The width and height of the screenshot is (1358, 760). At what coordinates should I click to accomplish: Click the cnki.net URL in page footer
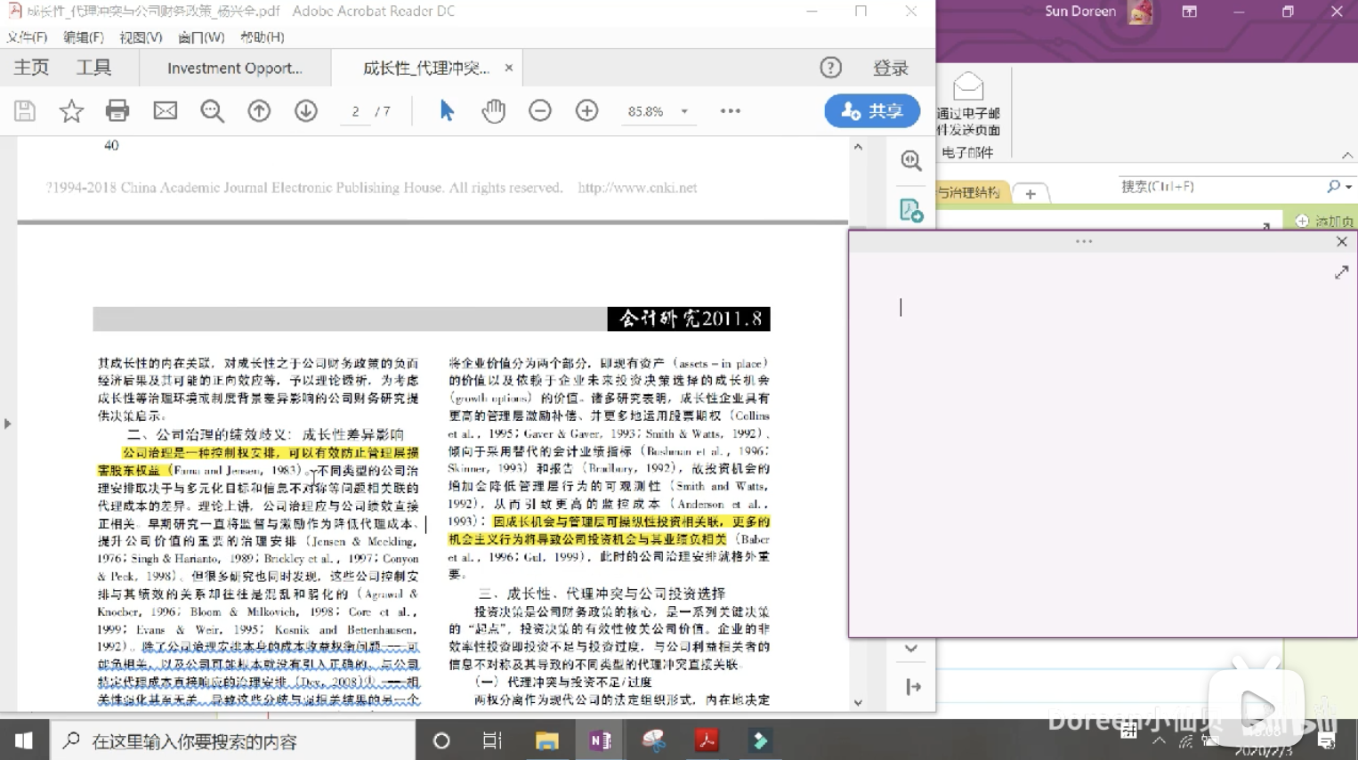click(637, 188)
